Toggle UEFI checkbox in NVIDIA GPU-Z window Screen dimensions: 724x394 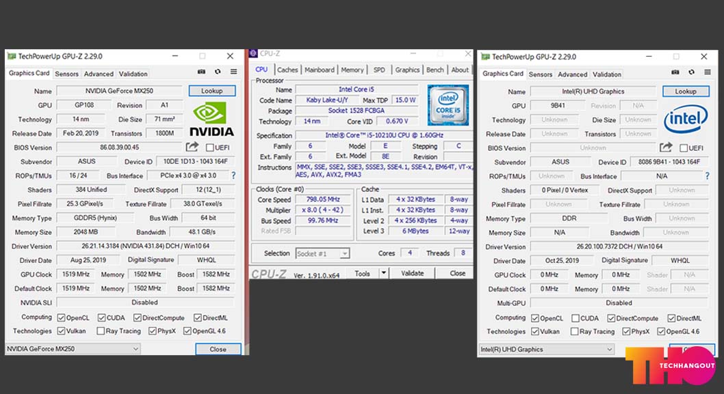point(210,147)
